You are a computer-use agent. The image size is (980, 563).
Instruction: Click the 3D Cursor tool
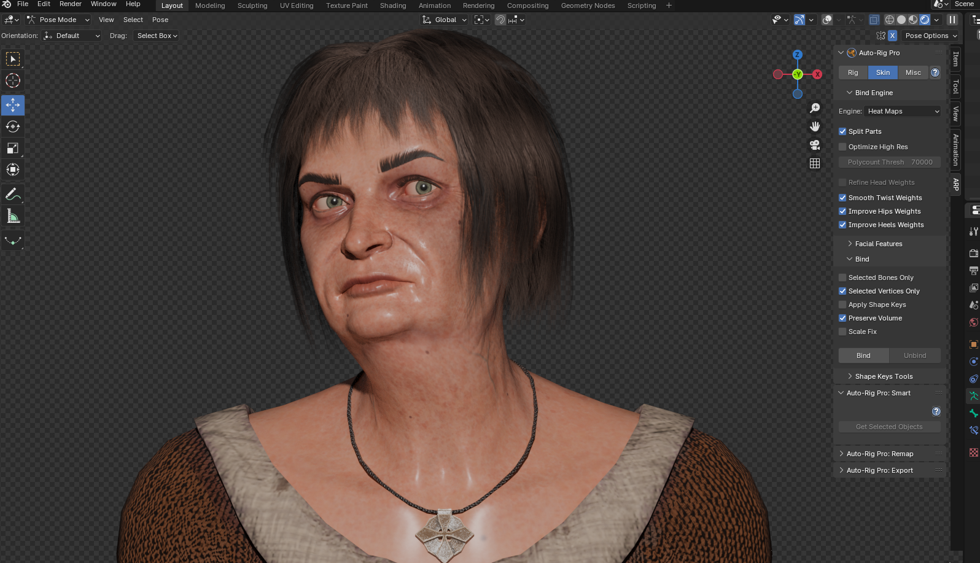(13, 80)
